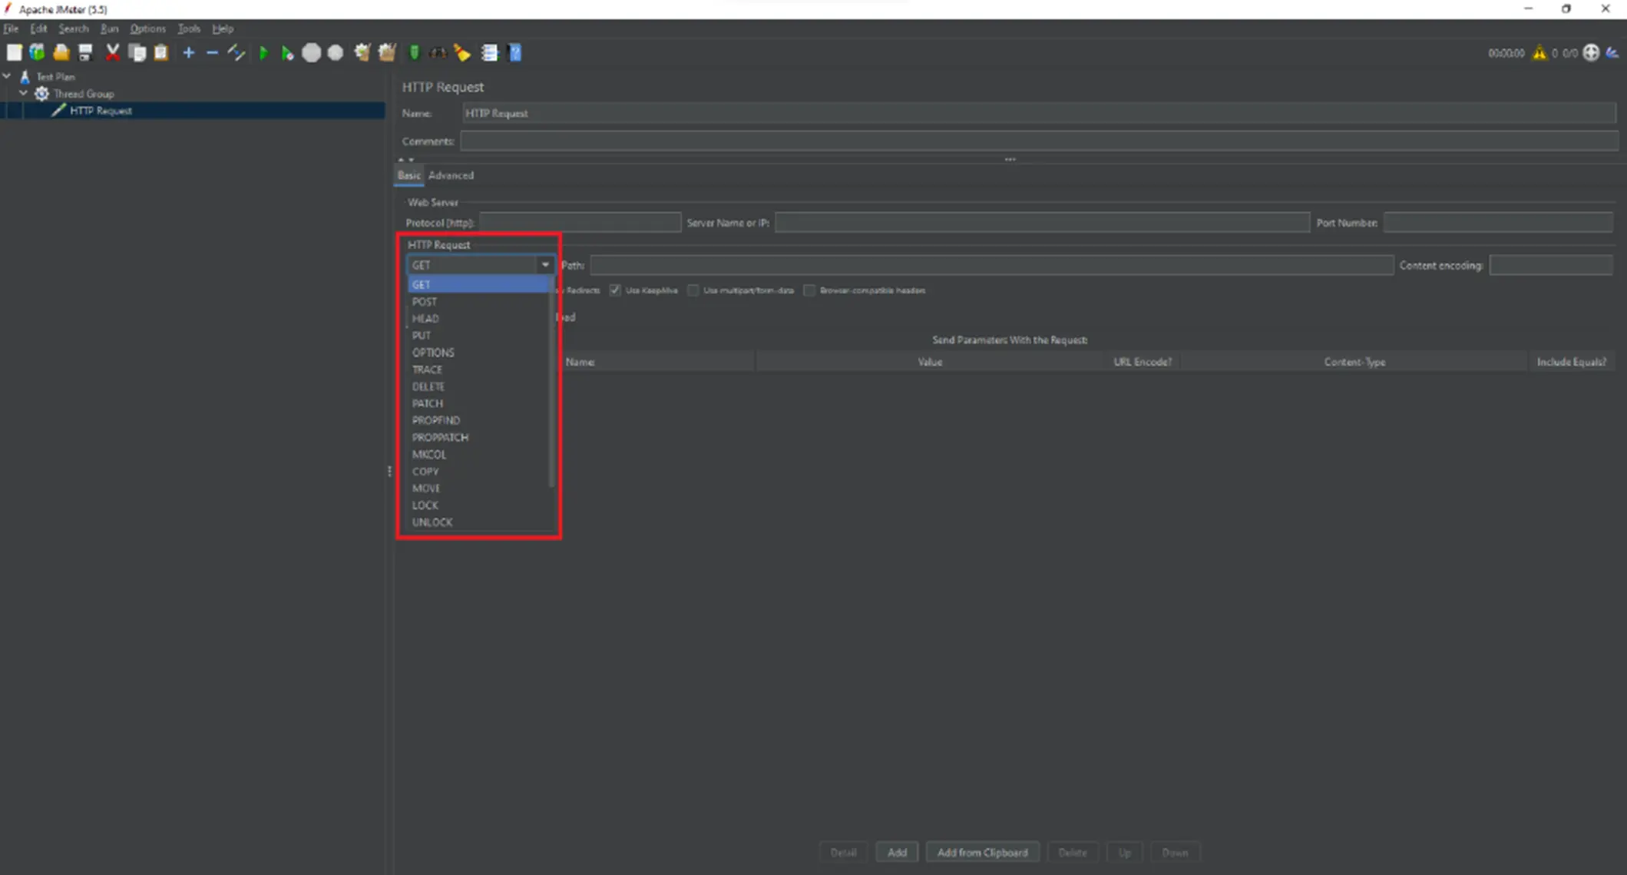Enable Use multipart/form-data
This screenshot has height=875, width=1627.
click(693, 290)
